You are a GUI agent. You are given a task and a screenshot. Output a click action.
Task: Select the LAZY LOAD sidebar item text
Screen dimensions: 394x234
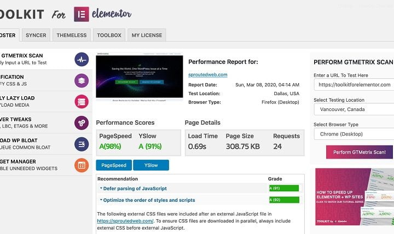click(x=18, y=98)
